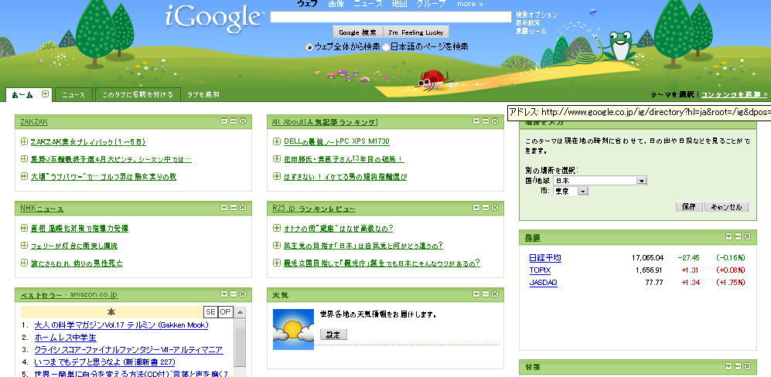The height and width of the screenshot is (377, 771).
Task: Open the amazon.co.jp ベストセラー gadget menu icon
Action: (x=224, y=294)
